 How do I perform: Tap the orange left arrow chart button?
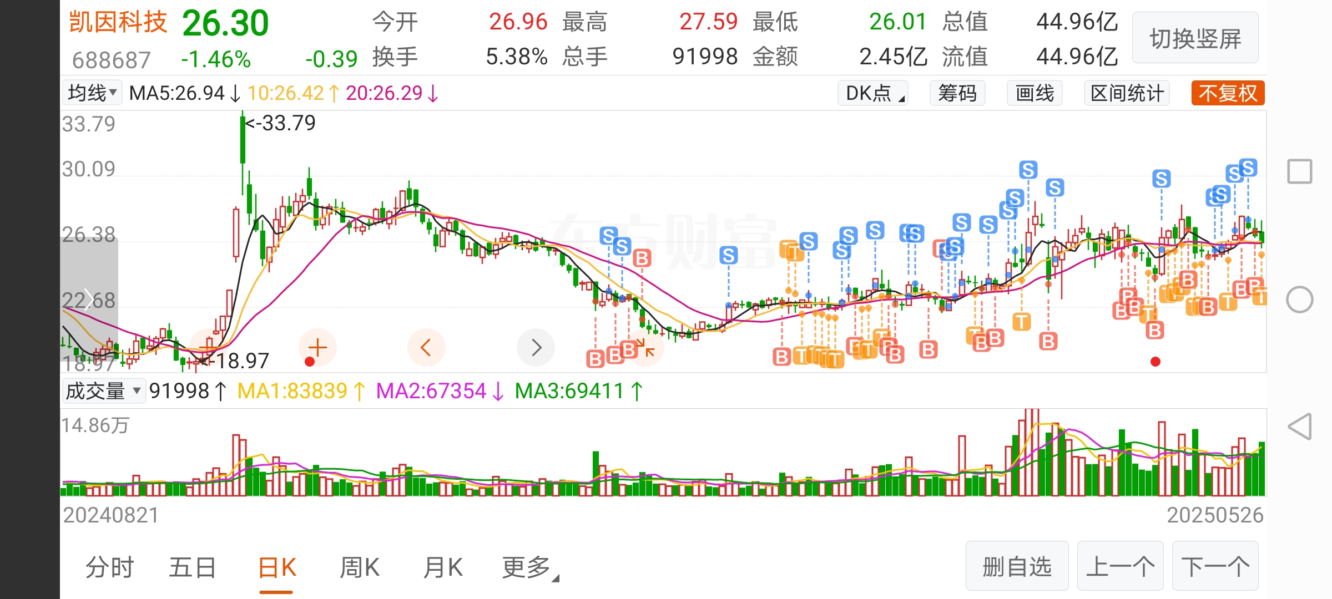tap(426, 348)
